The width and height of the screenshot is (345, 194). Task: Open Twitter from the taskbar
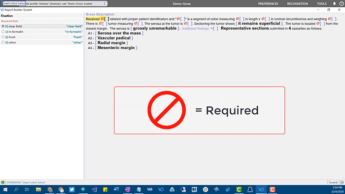point(72,190)
